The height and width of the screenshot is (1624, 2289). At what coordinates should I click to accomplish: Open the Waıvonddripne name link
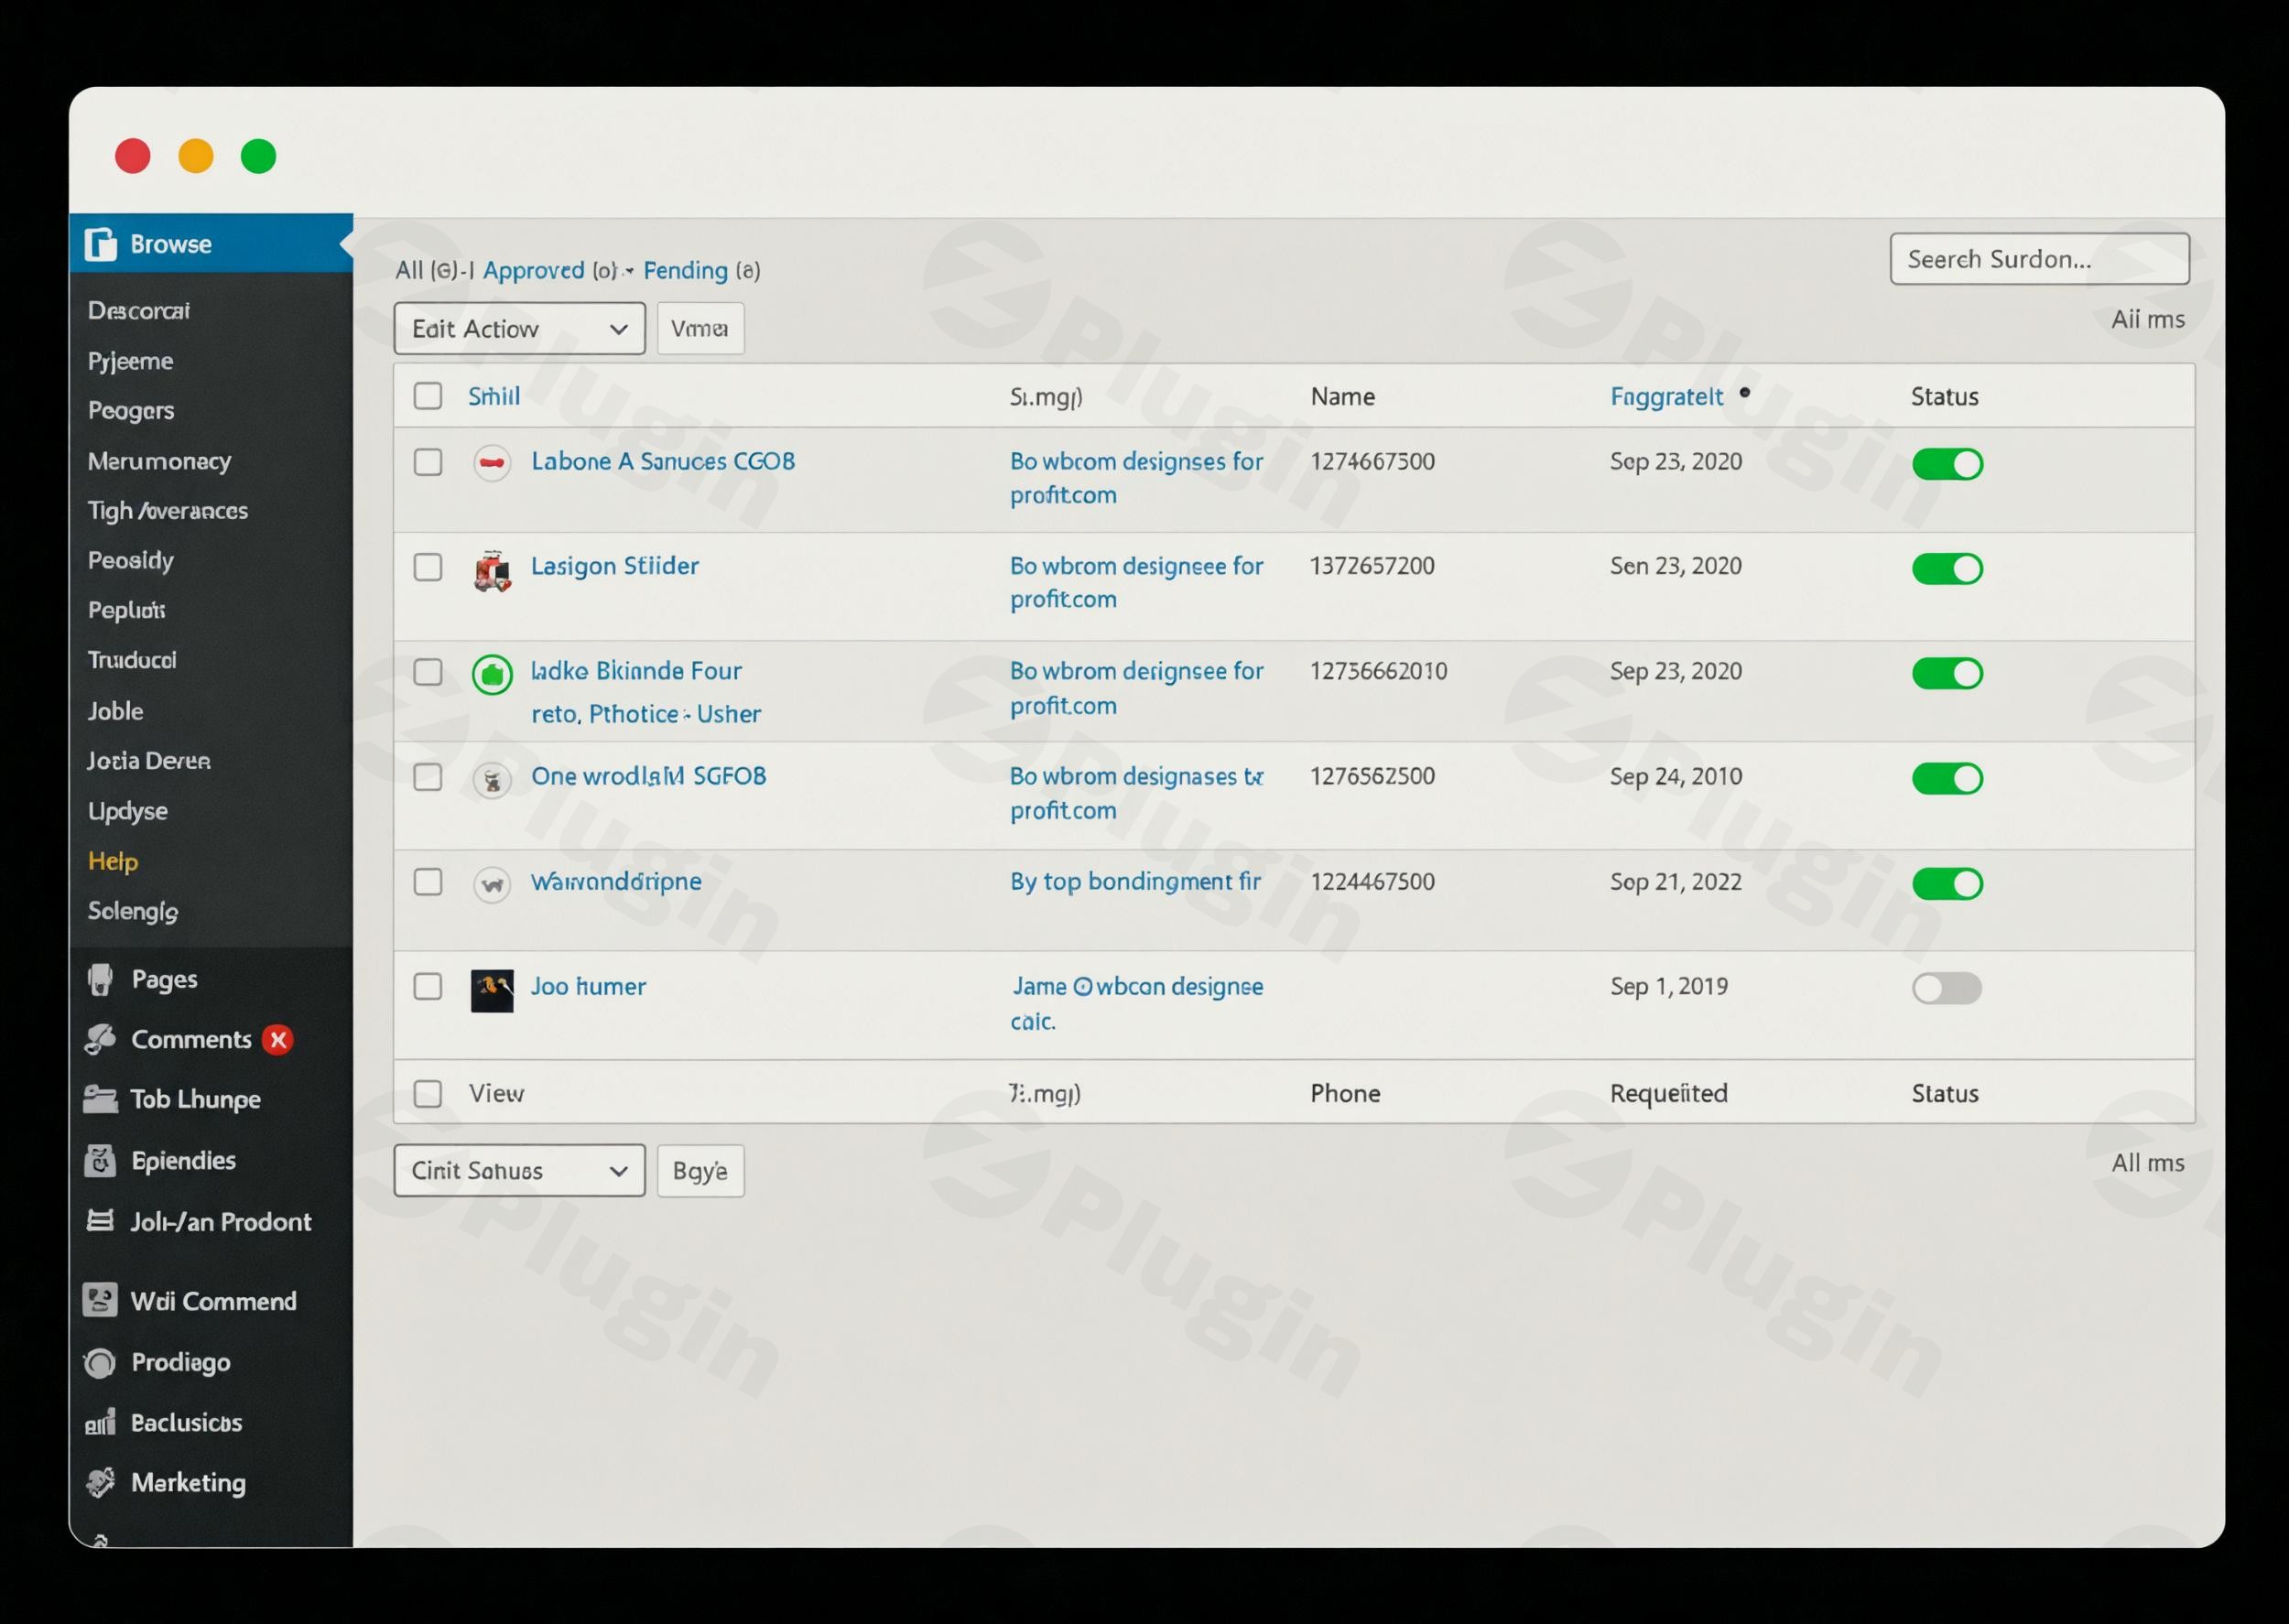[616, 881]
